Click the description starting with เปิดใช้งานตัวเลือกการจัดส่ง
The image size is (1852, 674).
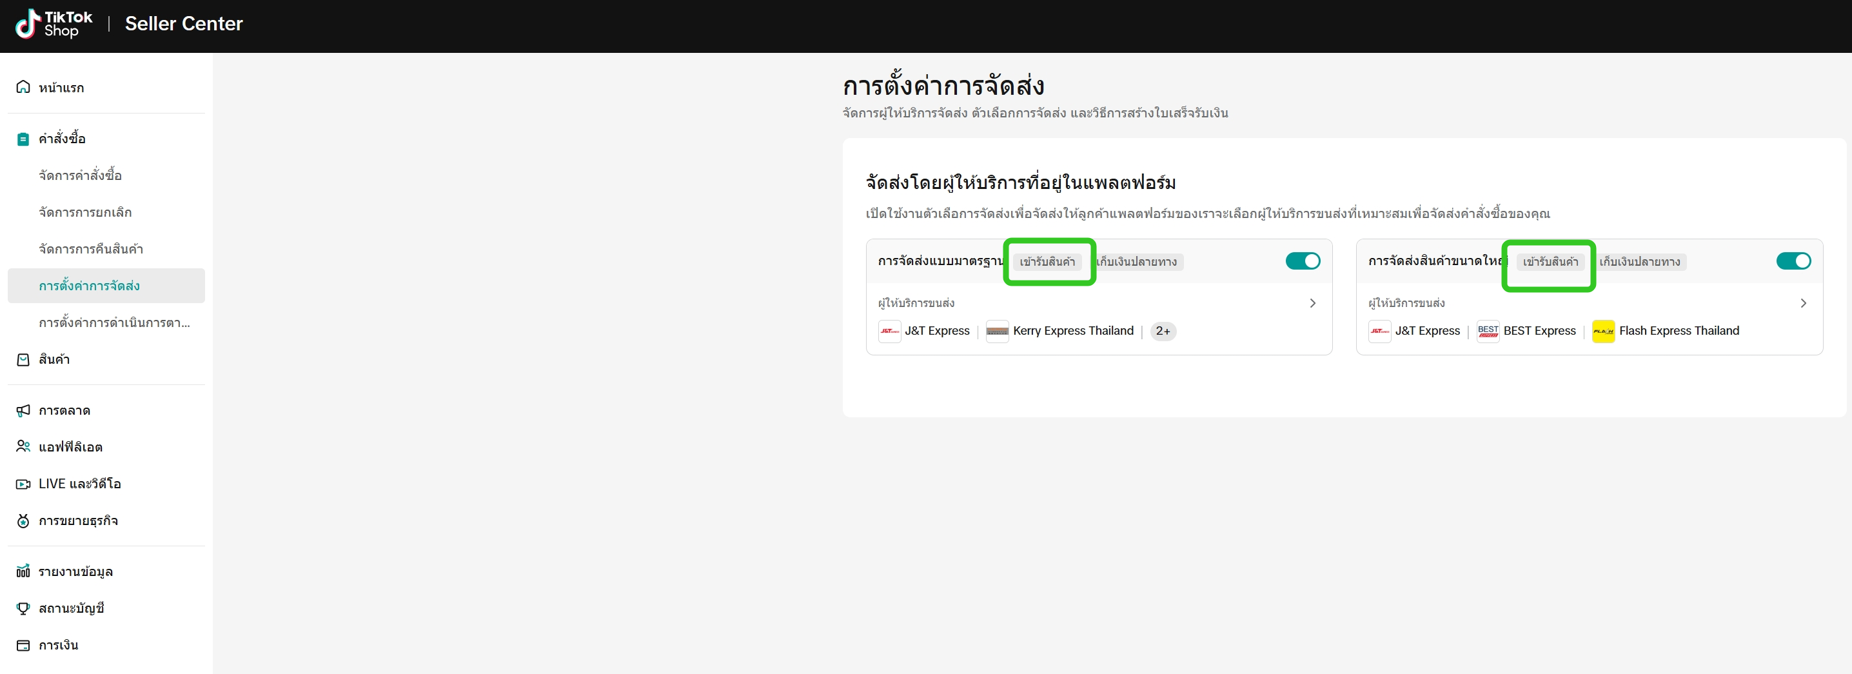coord(1208,213)
